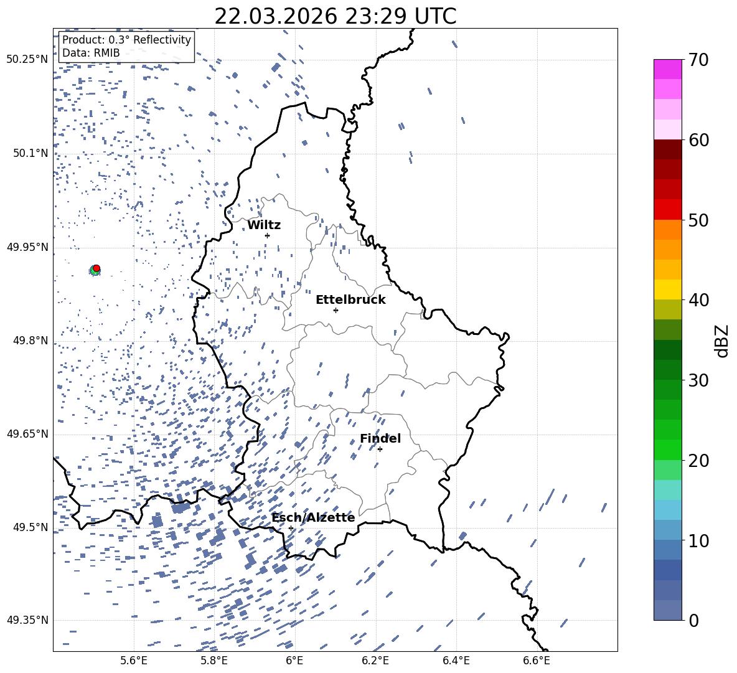The height and width of the screenshot is (673, 737).
Task: Select the Findel city label
Action: 380,438
